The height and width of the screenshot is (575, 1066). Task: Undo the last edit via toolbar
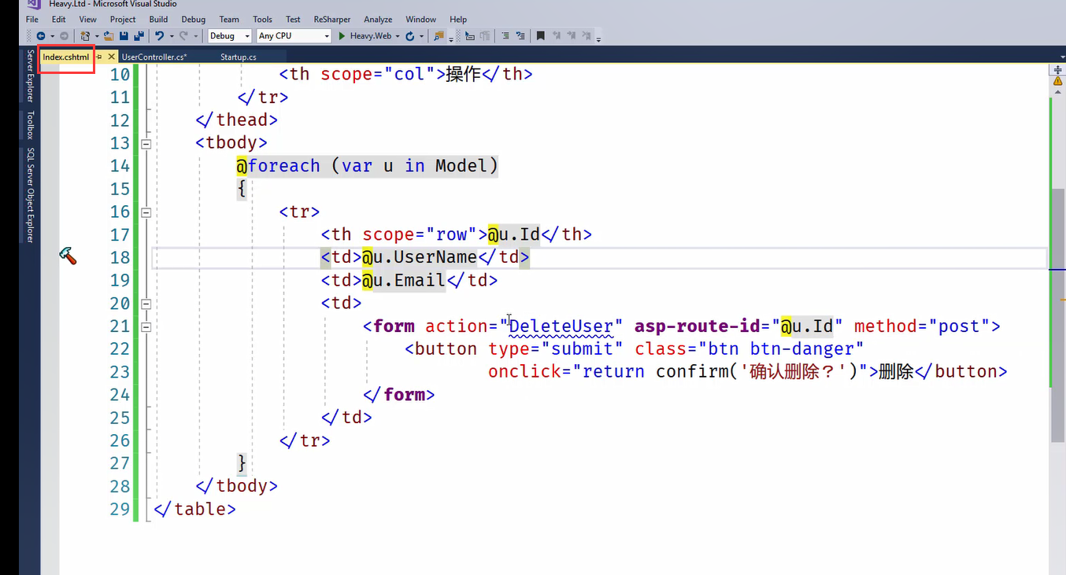[159, 35]
